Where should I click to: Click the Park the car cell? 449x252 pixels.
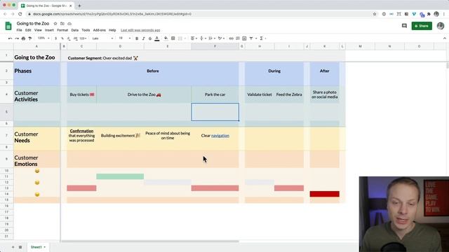215,94
